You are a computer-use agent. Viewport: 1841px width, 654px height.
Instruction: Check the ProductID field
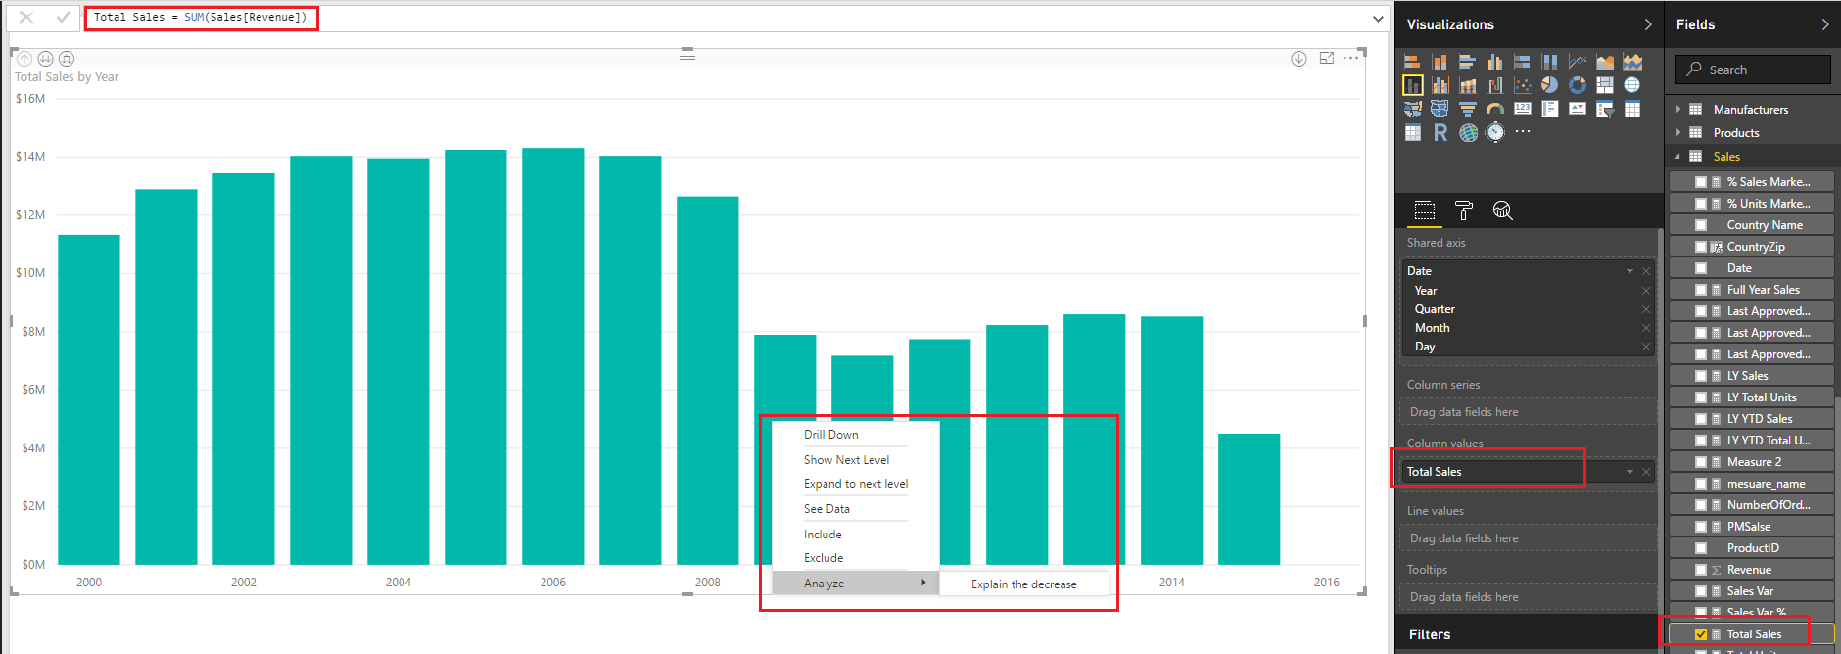point(1701,548)
